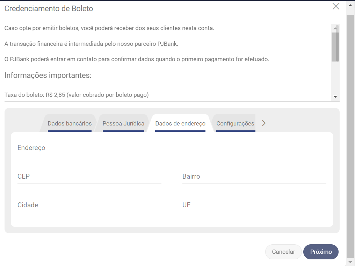Show more tabs with the right chevron
355x266 pixels.
(x=264, y=123)
